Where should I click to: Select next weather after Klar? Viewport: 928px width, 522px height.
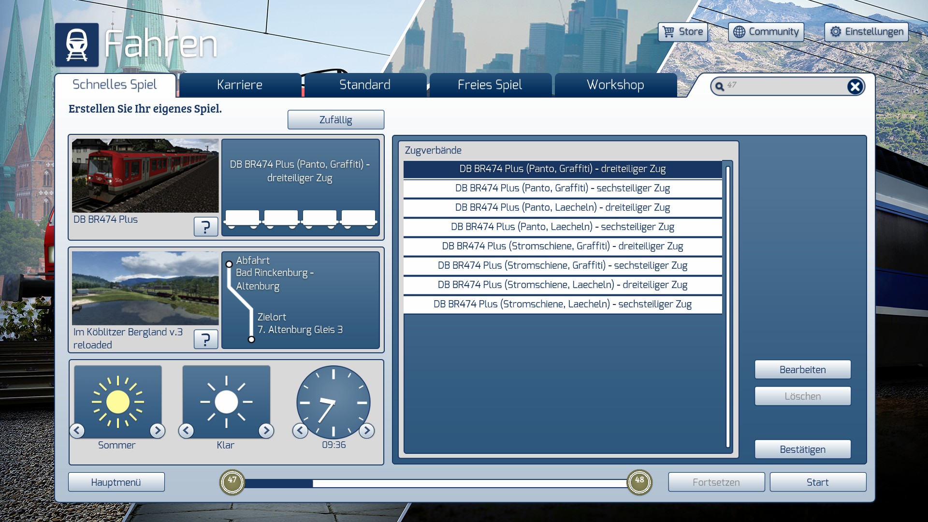tap(266, 430)
